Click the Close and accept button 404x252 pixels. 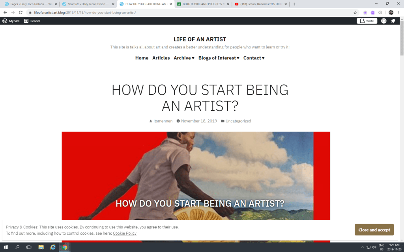coord(374,230)
